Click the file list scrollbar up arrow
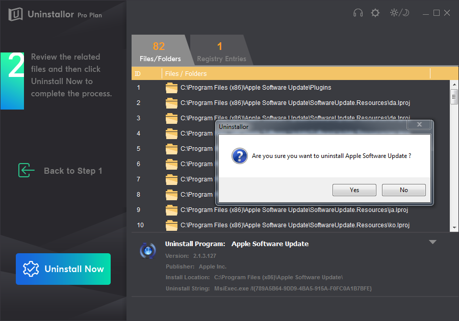Viewport: 459px width, 321px height. (454, 85)
